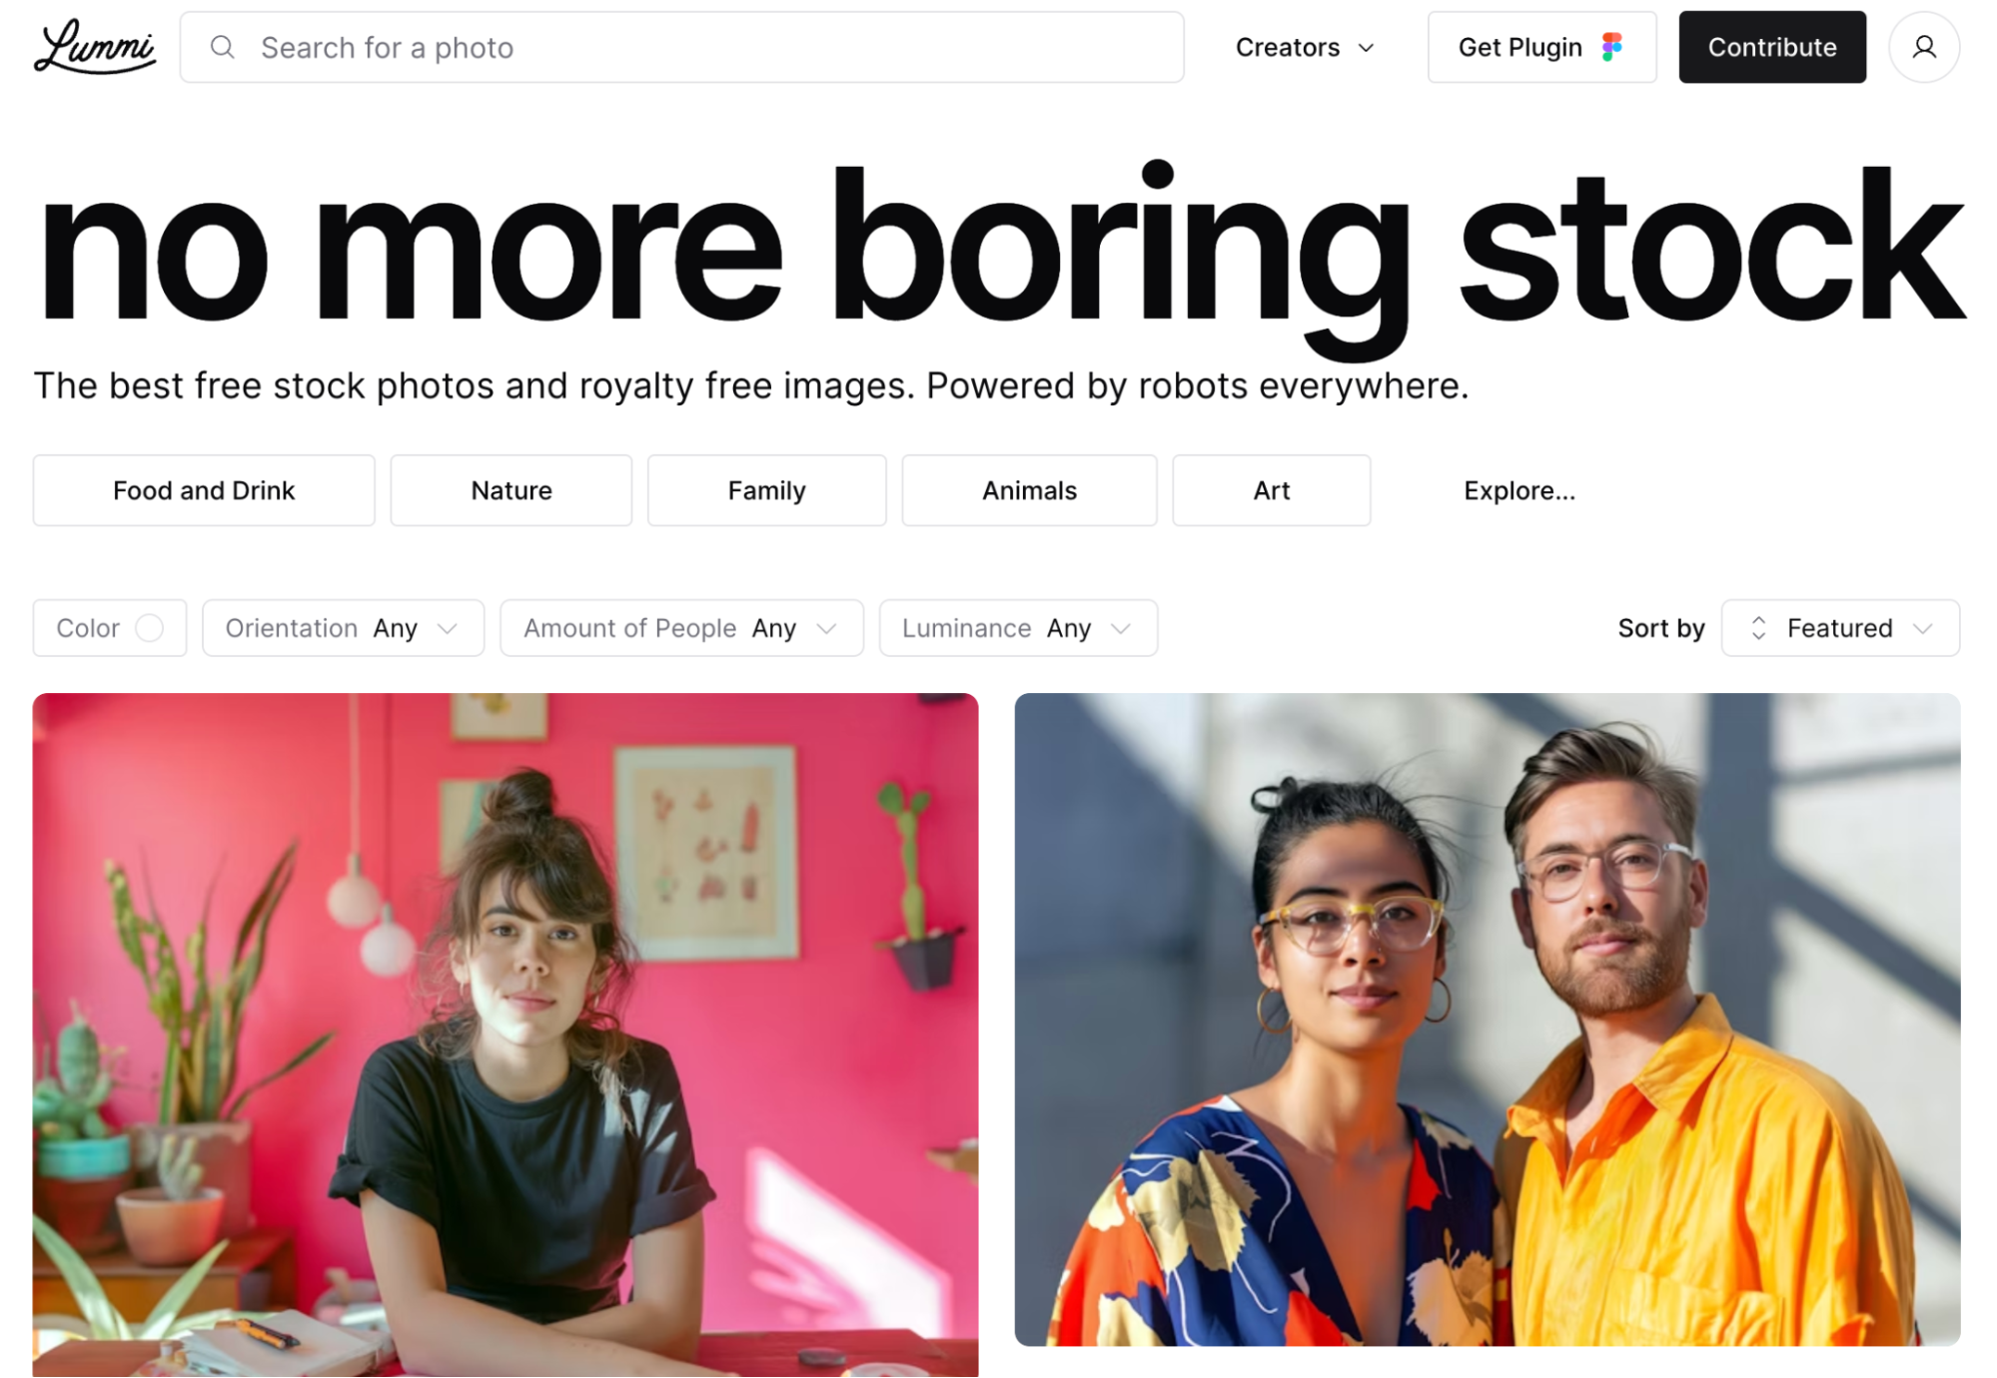The height and width of the screenshot is (1378, 1997).
Task: Click the sort arrows icon beside Featured
Action: point(1759,628)
